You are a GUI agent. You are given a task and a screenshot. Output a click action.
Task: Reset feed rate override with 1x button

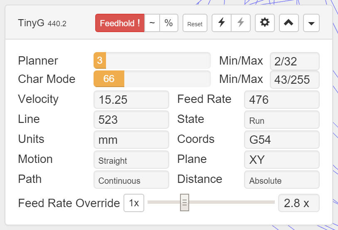pyautogui.click(x=134, y=203)
